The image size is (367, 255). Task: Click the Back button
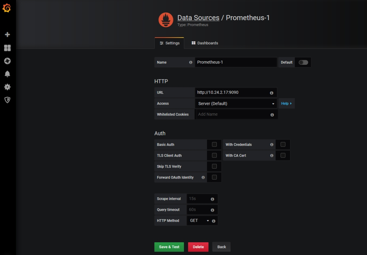pyautogui.click(x=221, y=247)
